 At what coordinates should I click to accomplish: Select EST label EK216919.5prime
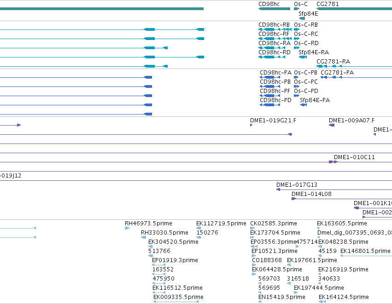pyautogui.click(x=343, y=270)
